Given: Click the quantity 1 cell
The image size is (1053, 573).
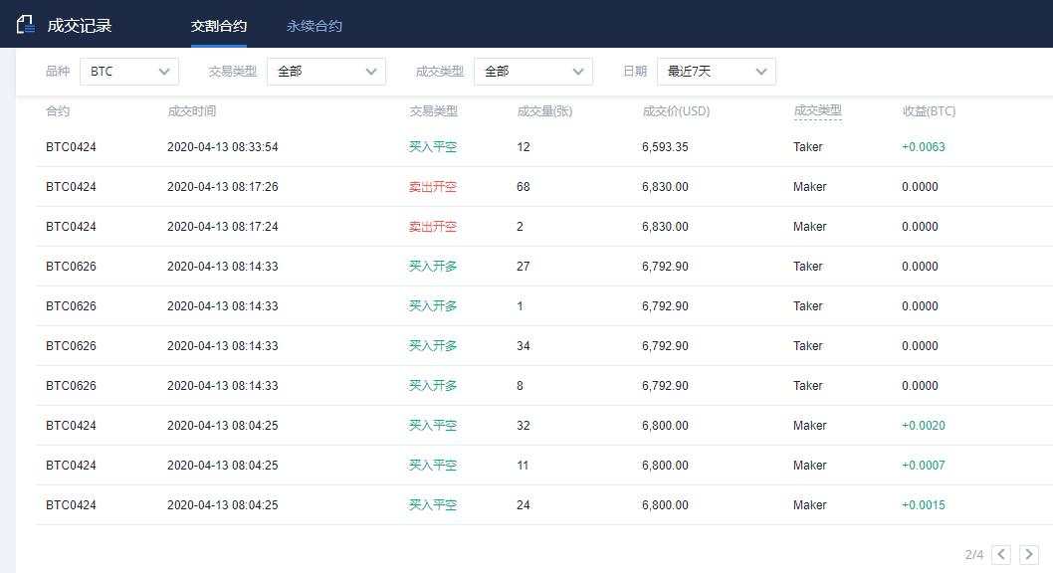Looking at the screenshot, I should 520,306.
